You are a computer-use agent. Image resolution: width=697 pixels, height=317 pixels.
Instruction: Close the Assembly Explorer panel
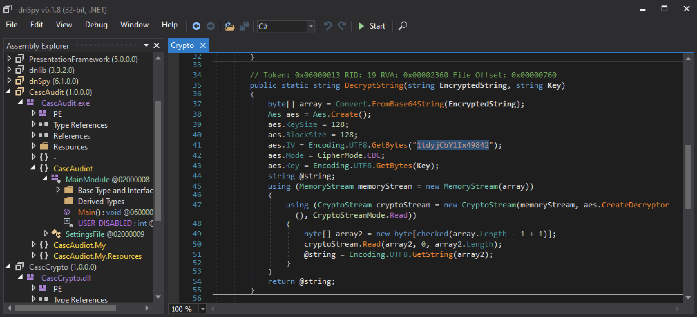(157, 46)
